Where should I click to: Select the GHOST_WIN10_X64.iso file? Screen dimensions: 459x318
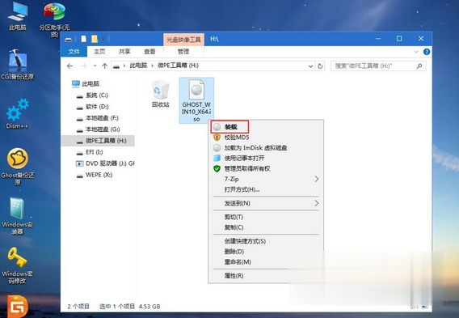click(x=196, y=100)
